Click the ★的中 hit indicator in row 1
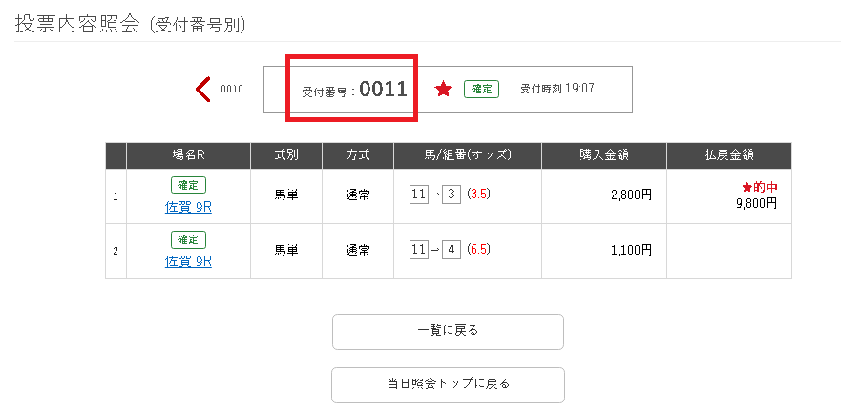This screenshot has height=410, width=841. [x=760, y=187]
